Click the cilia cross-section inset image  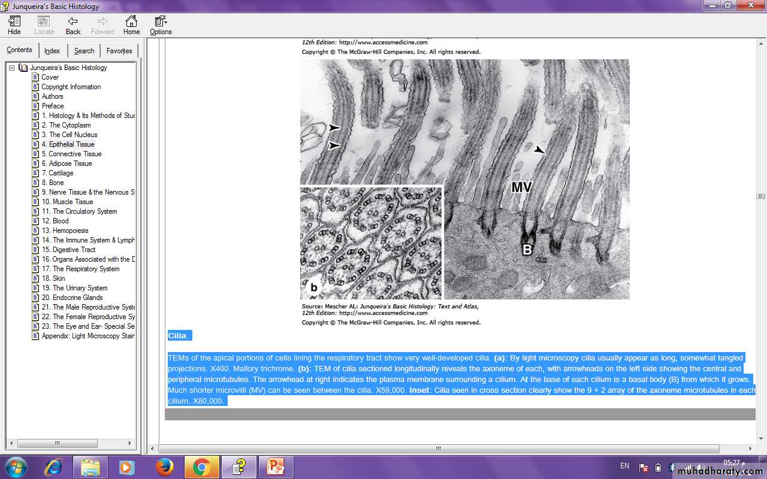(x=372, y=242)
